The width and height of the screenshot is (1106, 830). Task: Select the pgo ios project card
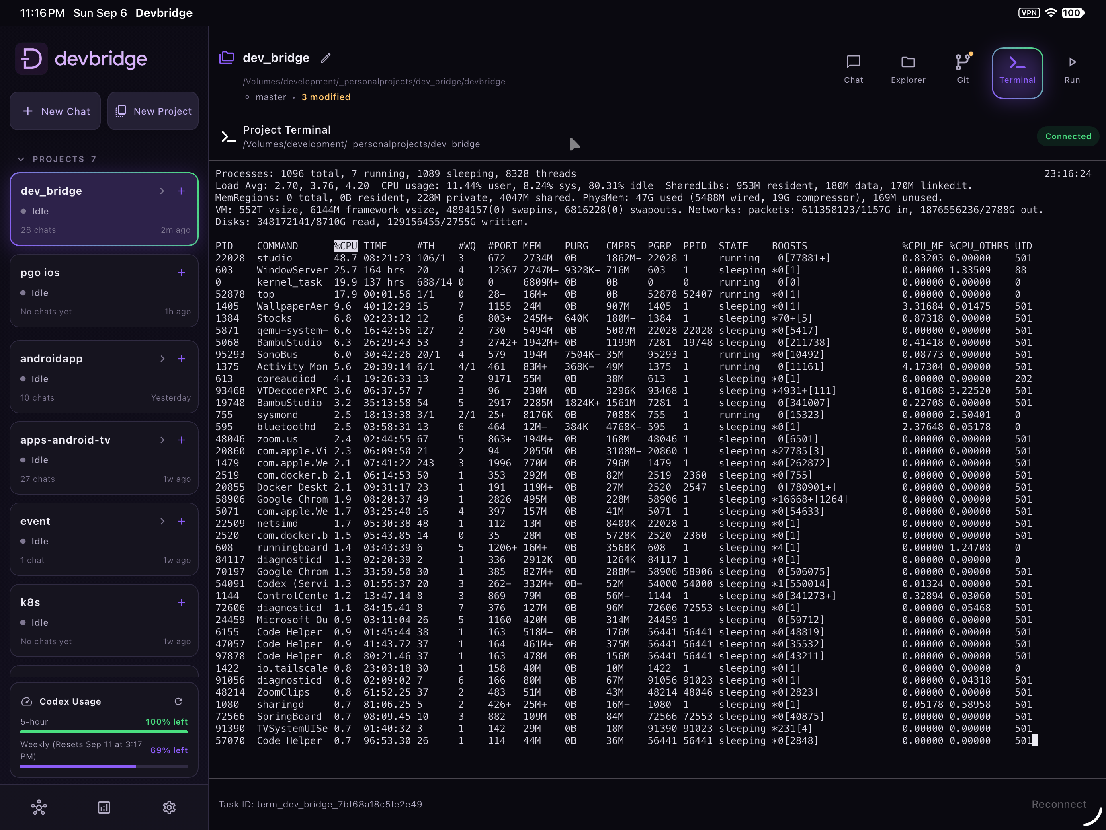pyautogui.click(x=104, y=291)
